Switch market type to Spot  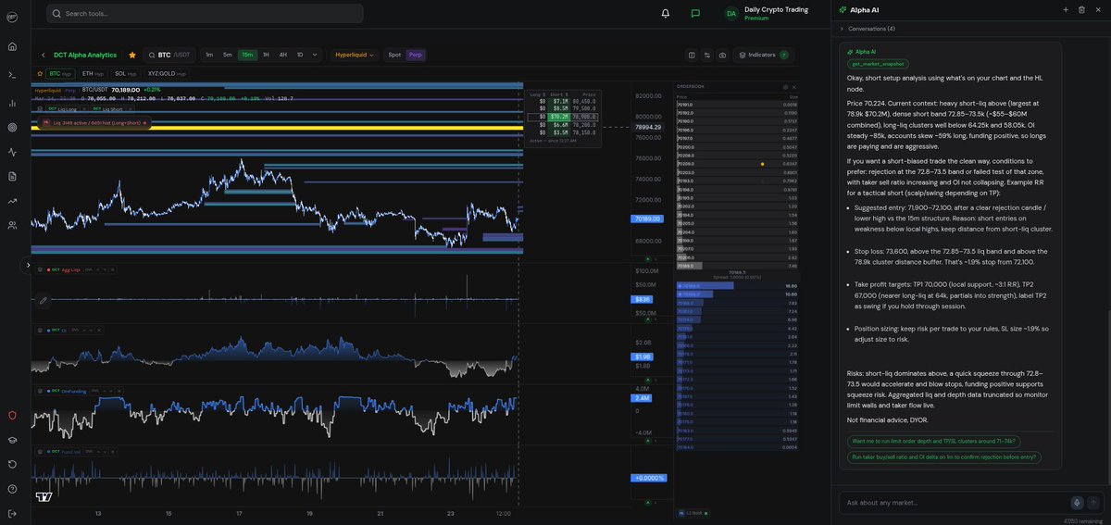[394, 55]
